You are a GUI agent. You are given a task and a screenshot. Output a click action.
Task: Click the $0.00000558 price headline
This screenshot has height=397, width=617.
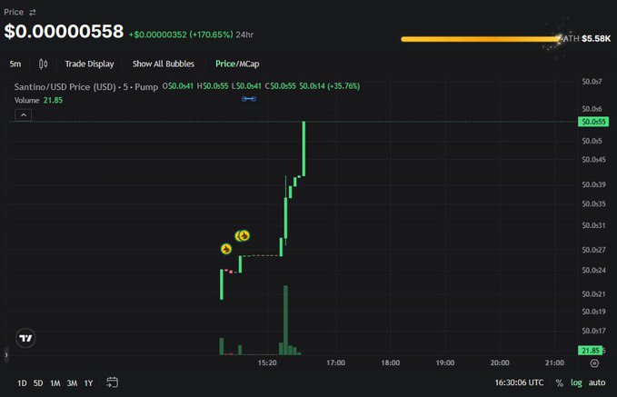64,32
